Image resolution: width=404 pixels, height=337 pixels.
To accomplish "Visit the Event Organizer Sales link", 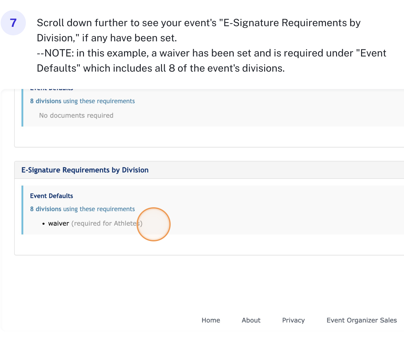I will coord(361,320).
